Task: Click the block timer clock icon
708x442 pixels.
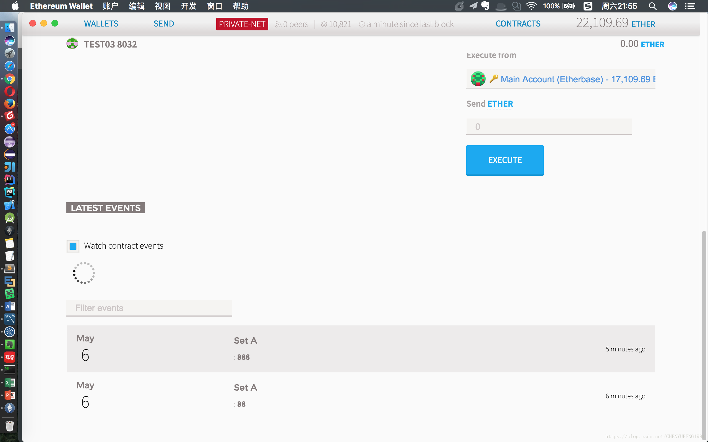Action: (362, 24)
